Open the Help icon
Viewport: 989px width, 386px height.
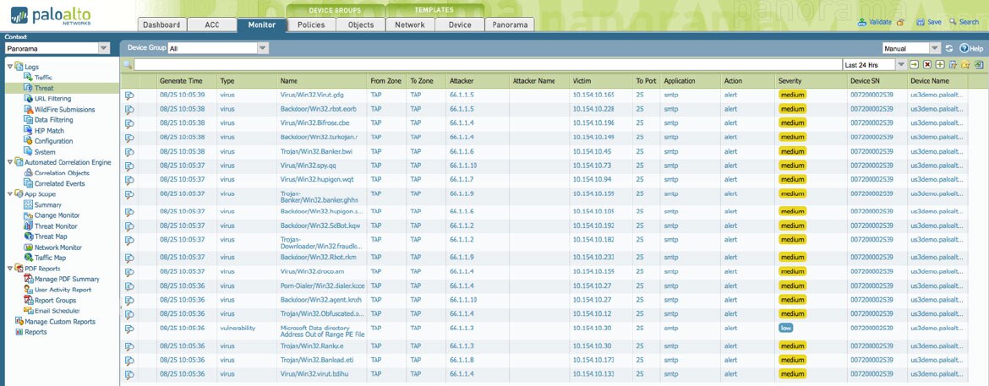tap(971, 49)
